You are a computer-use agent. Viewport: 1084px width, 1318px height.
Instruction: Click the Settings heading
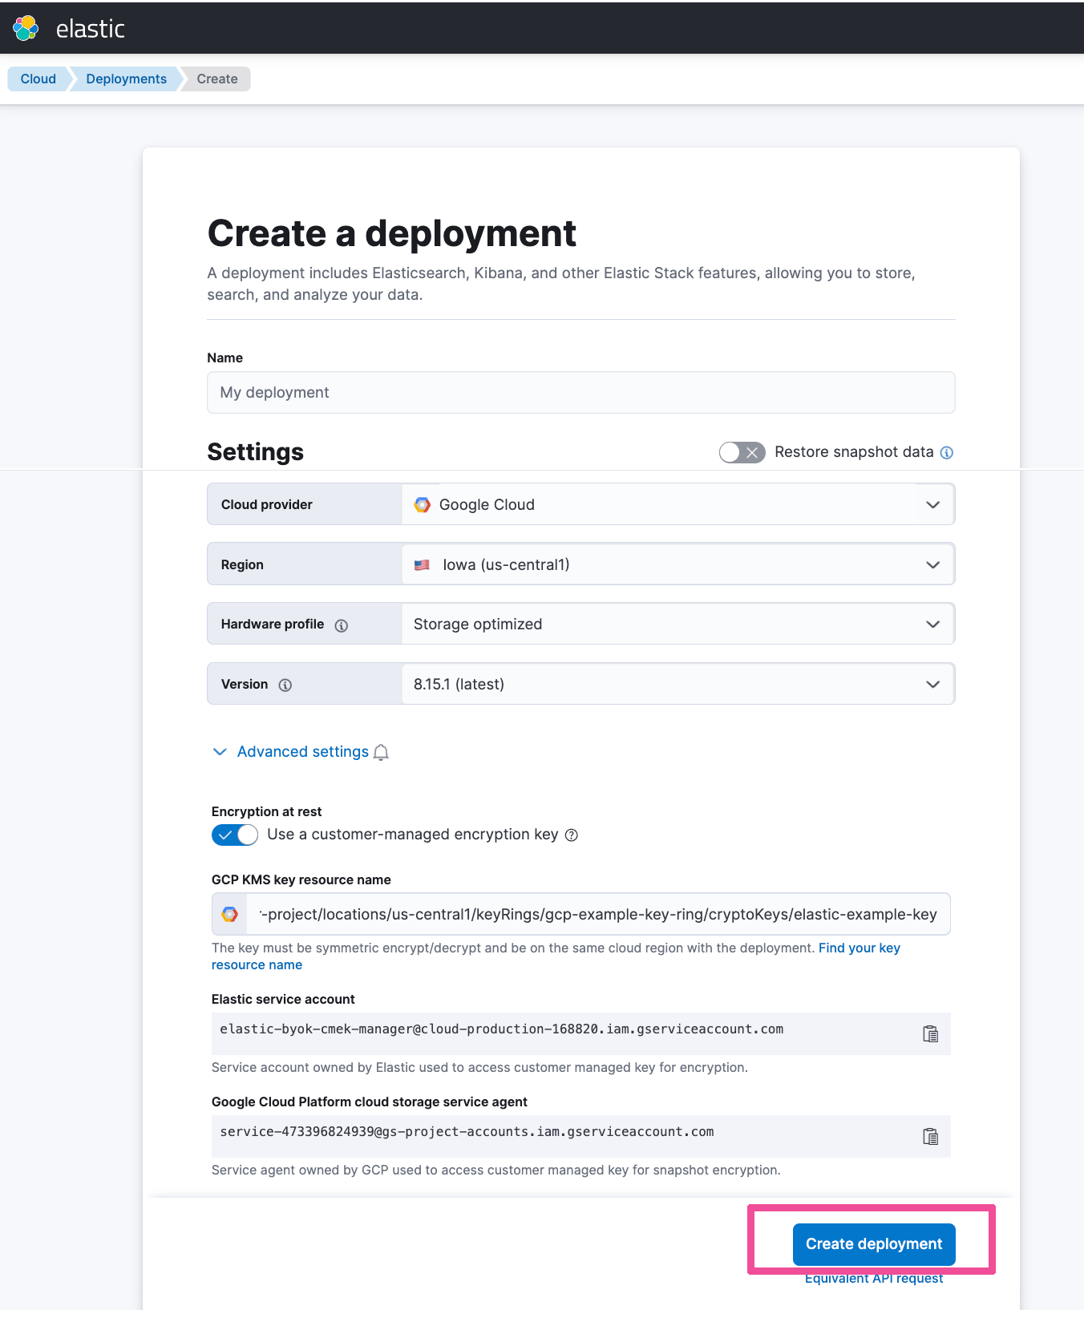click(x=256, y=452)
